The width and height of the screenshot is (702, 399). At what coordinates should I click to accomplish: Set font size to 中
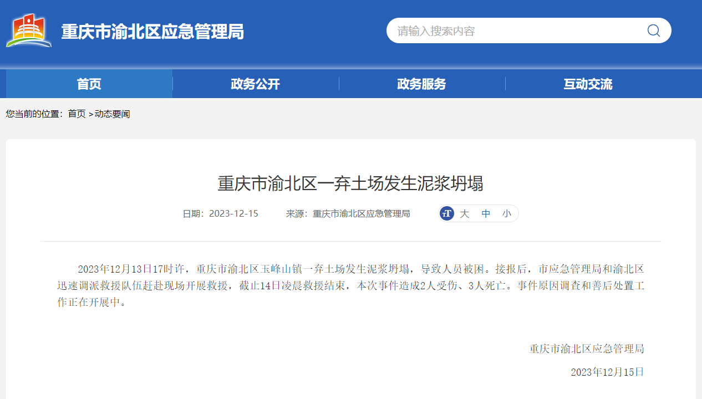486,213
